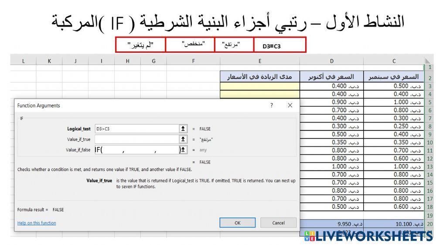The width and height of the screenshot is (436, 245).
Task: Select row header 18
Action: [429, 207]
